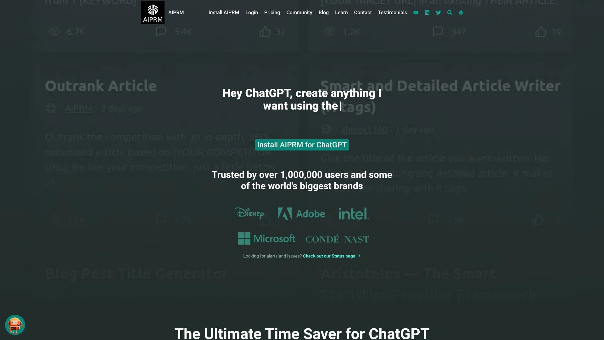
Task: Click the Check out our Status page link
Action: [x=332, y=256]
